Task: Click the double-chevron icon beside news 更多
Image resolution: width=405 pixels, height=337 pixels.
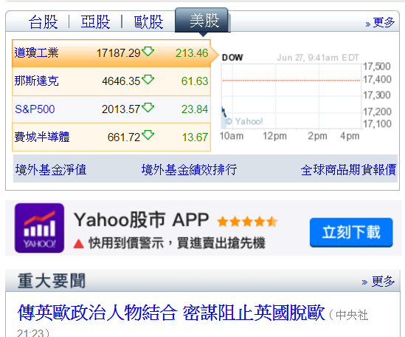Action: pyautogui.click(x=364, y=282)
